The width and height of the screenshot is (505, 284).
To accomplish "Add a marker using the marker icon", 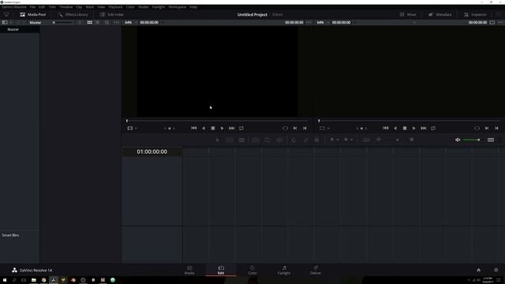I will click(346, 140).
